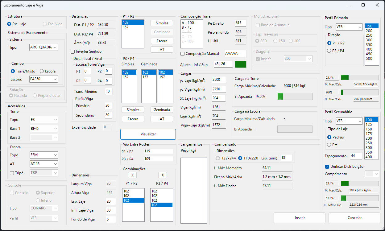Click the SC Laje 204 field
This screenshot has width=385, height=231.
pos(219,98)
